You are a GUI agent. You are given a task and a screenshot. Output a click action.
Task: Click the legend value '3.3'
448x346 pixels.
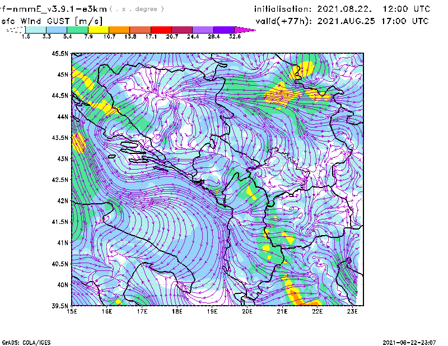pos(46,36)
